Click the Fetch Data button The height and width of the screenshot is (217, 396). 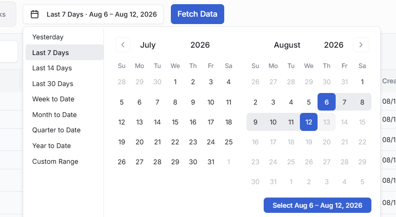[197, 14]
